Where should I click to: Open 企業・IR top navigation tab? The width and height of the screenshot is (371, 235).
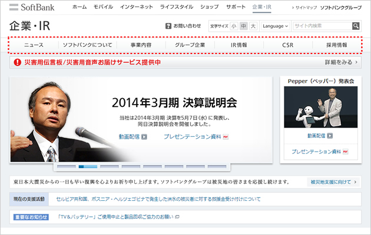261,7
